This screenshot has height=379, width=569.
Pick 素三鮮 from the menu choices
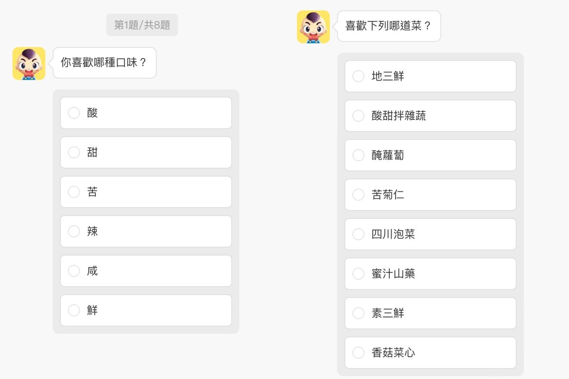coord(430,313)
